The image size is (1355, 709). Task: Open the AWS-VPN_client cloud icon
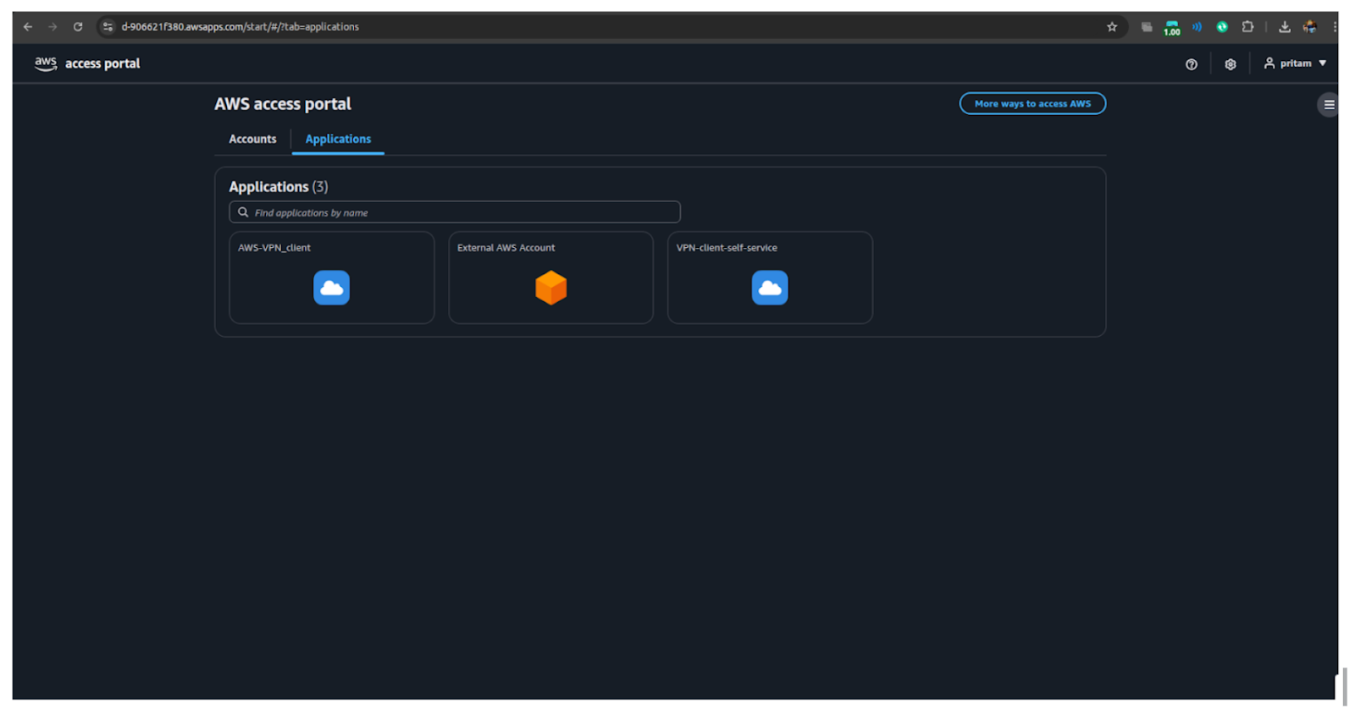pyautogui.click(x=331, y=288)
